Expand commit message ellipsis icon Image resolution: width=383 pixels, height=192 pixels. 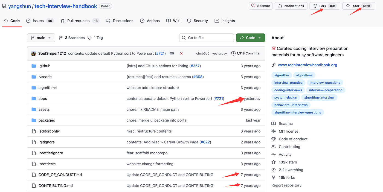point(172,53)
